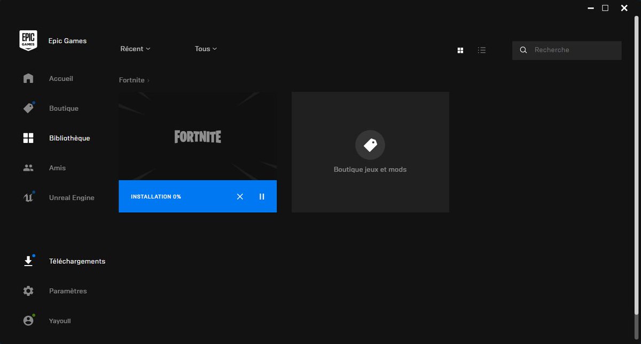Click the Boutique price tag icon
Viewport: 641px width, 344px height.
[28, 108]
